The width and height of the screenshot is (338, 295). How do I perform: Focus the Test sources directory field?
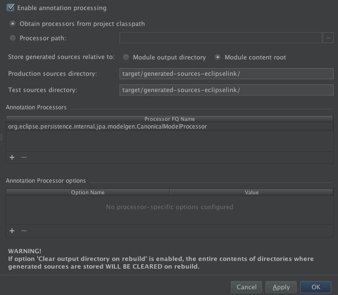coord(227,90)
